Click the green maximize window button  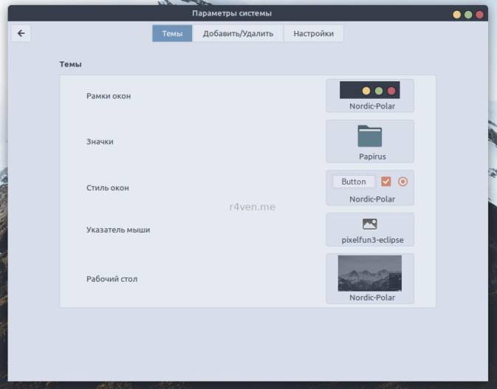click(468, 14)
